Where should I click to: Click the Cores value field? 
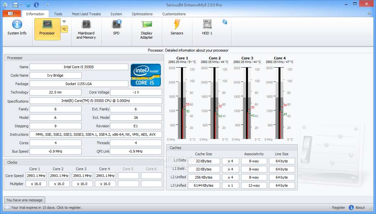[55, 143]
